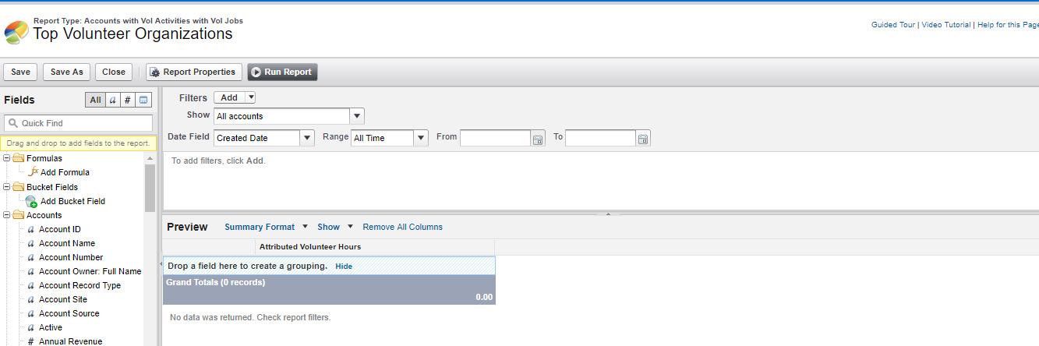Click the Formulas folder icon

coord(18,158)
